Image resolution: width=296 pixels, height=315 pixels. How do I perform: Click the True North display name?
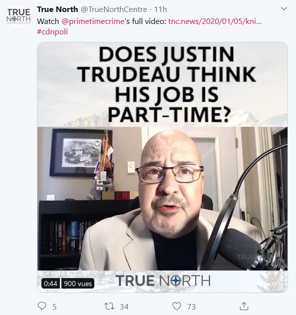coord(57,9)
